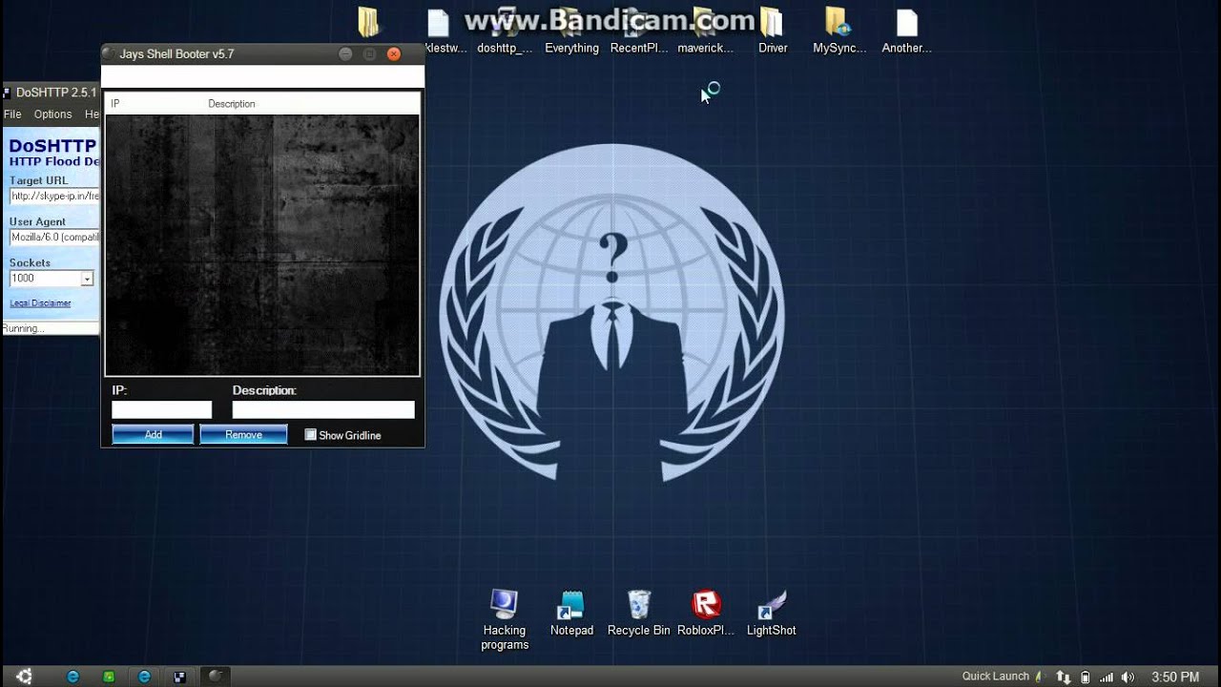Click the up-down arrows network activity icon

[1064, 677]
